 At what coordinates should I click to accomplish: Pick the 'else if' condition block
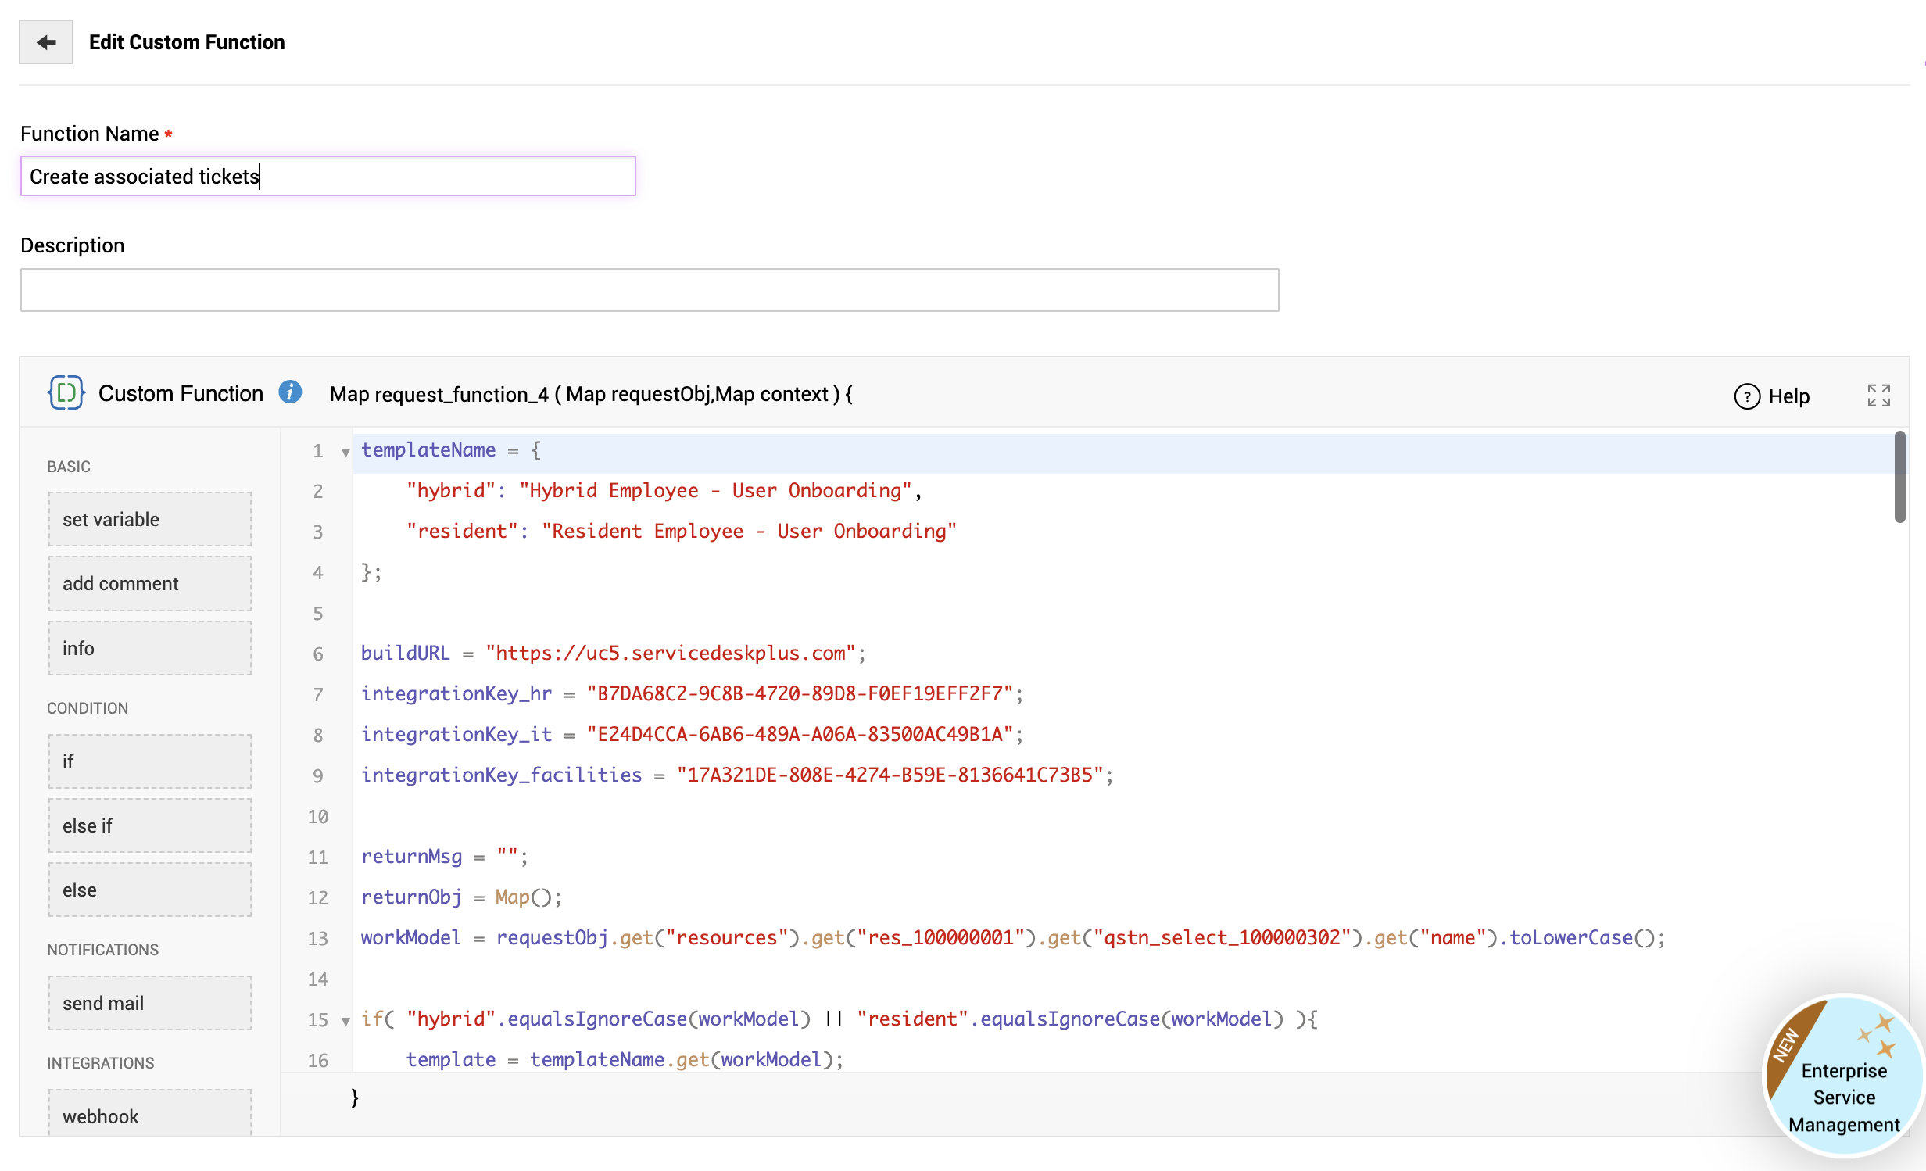point(149,825)
